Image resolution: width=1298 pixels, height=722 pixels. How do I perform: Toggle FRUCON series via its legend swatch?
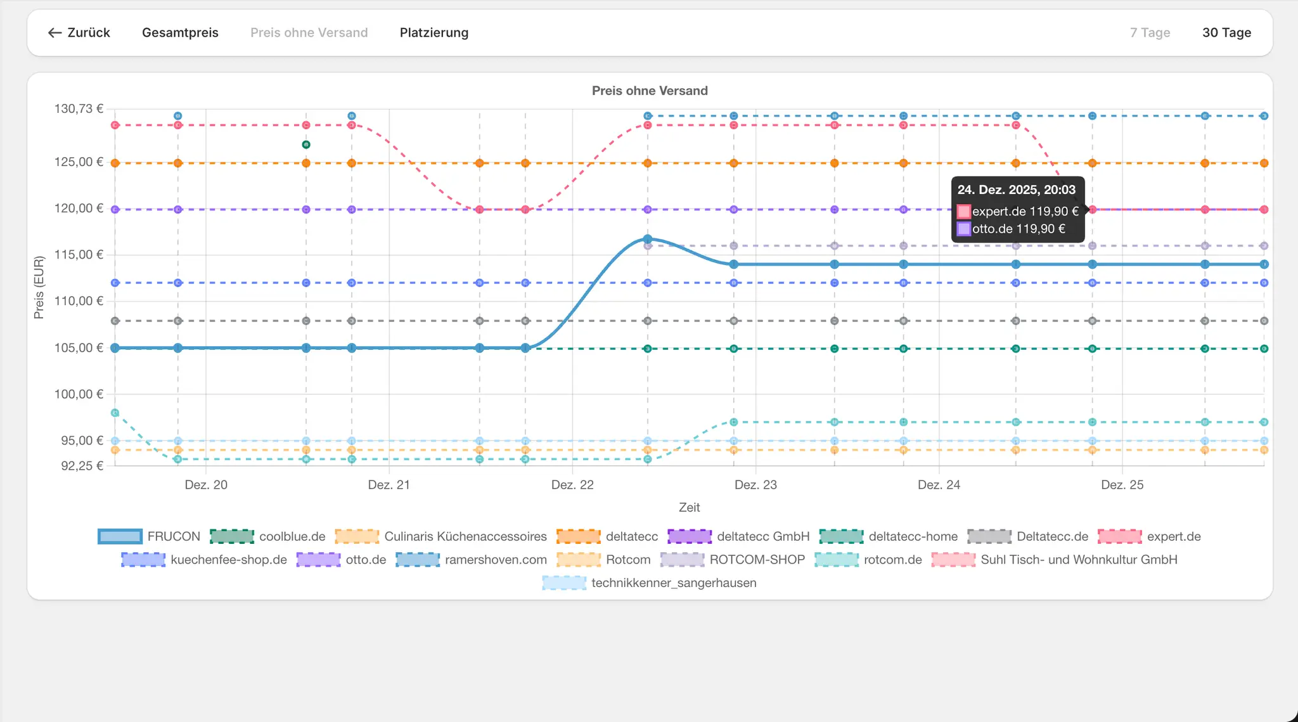(120, 536)
